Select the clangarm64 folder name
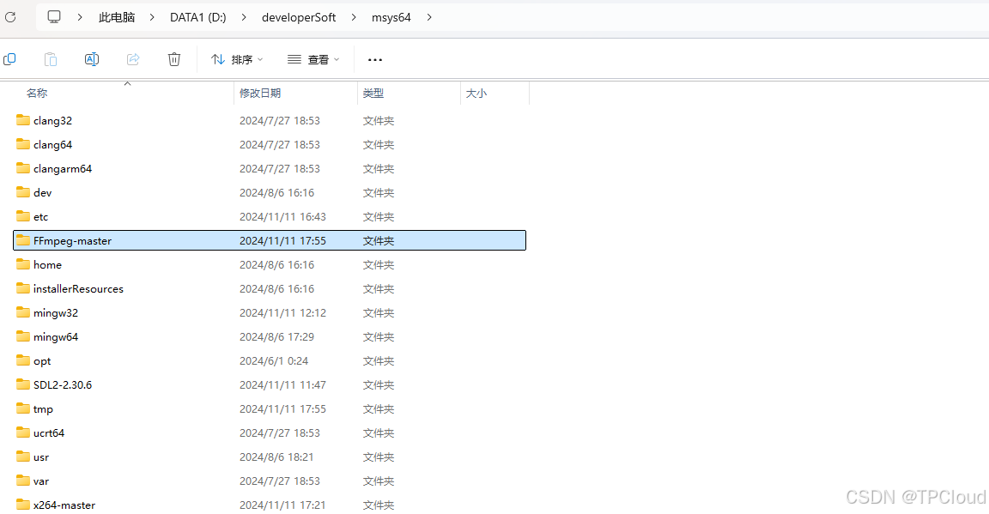 pos(63,168)
